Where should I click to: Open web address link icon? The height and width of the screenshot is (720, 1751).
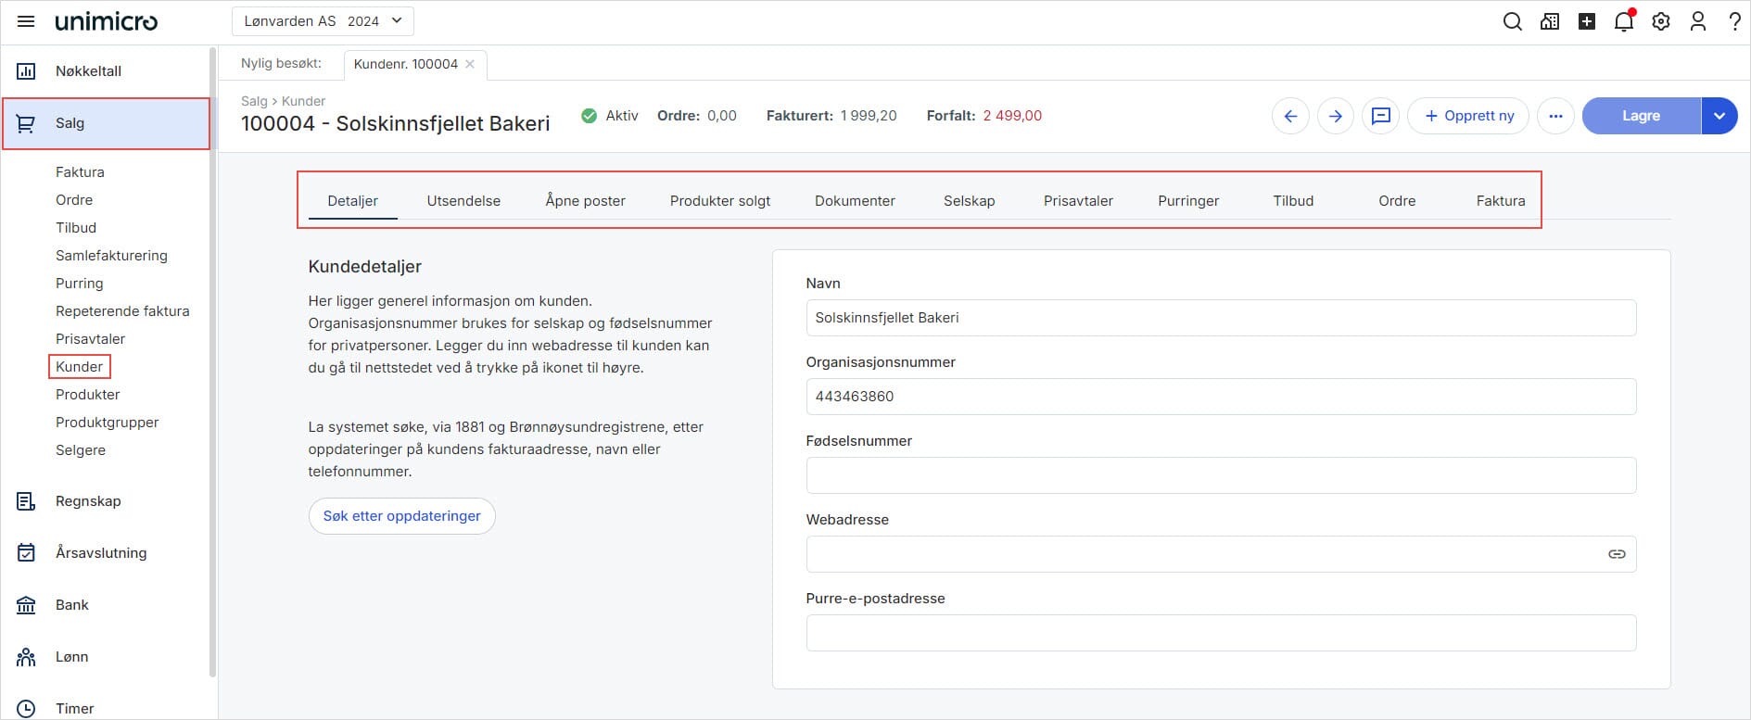pyautogui.click(x=1617, y=554)
